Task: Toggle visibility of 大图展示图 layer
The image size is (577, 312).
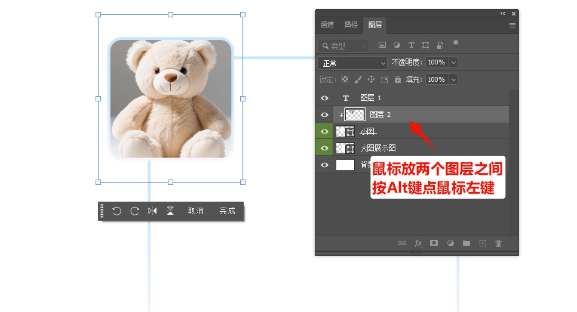Action: (x=324, y=148)
